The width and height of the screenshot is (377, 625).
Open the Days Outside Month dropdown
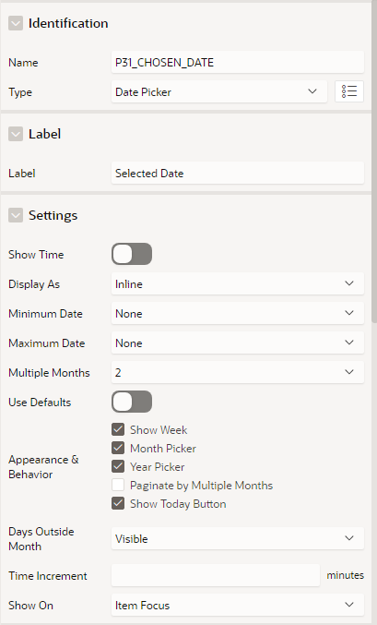tap(238, 538)
